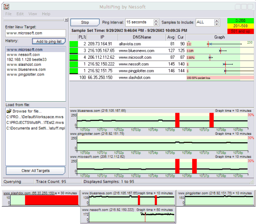Screen dimensions: 256x224
Task: Click Clear All Targets button
Action: pyautogui.click(x=35, y=171)
